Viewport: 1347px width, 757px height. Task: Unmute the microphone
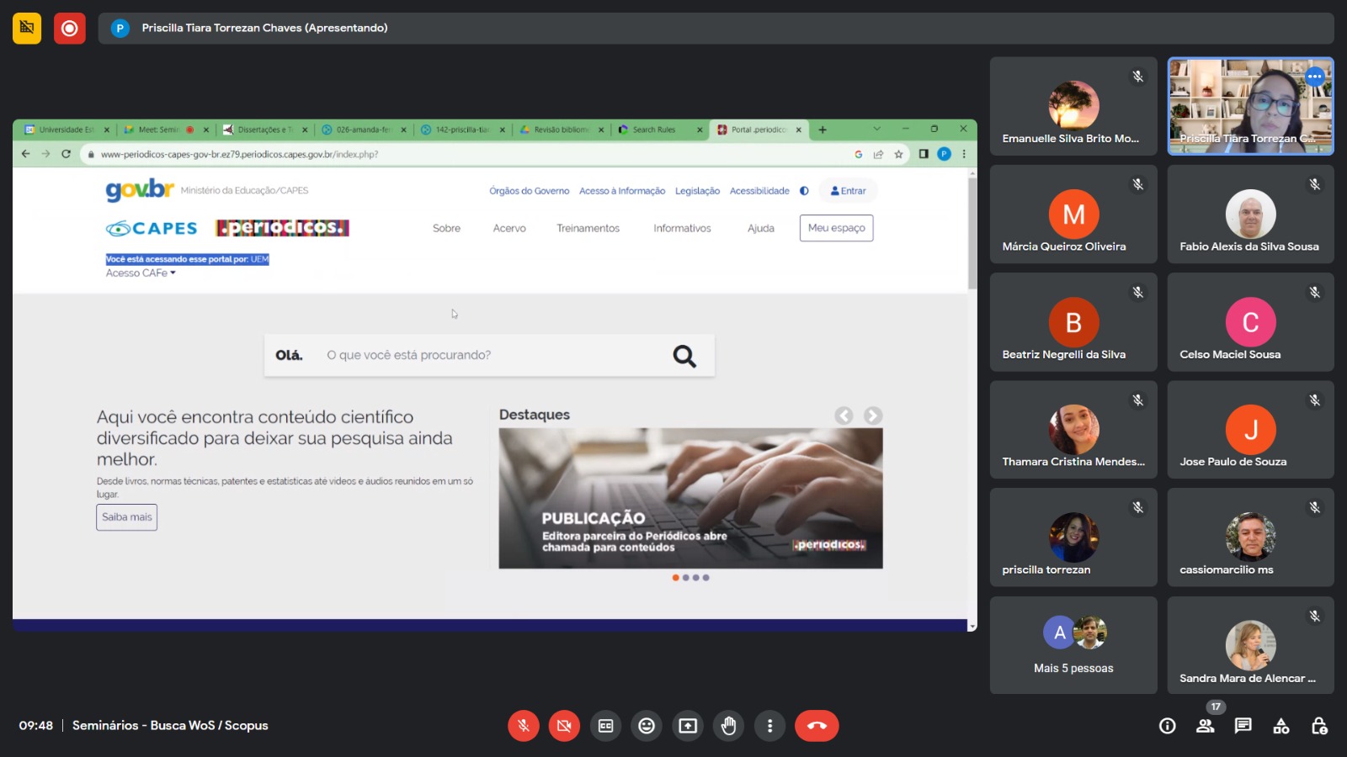[x=523, y=726]
